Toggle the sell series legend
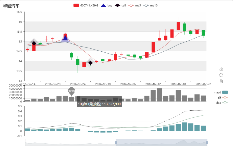The height and width of the screenshot is (150, 233). pyautogui.click(x=120, y=6)
